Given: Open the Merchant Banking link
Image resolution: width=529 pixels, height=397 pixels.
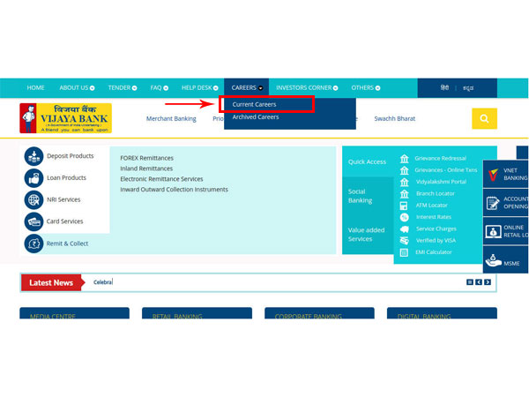Looking at the screenshot, I should [171, 119].
